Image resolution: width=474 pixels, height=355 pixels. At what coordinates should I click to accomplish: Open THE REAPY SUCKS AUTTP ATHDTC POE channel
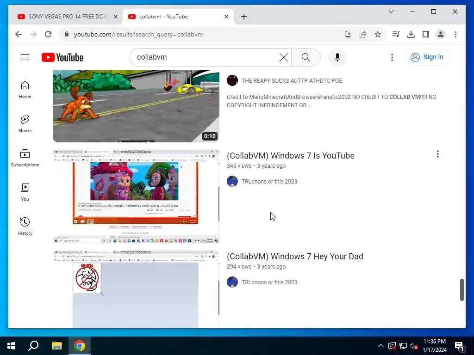292,81
